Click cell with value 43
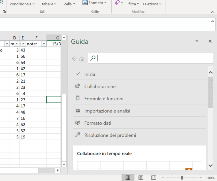This screenshot has height=181, width=217. click(23, 50)
